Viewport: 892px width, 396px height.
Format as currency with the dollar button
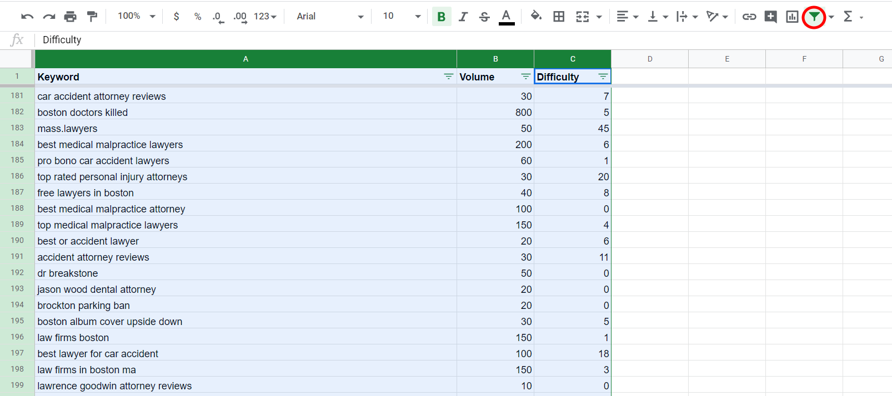[x=176, y=17]
